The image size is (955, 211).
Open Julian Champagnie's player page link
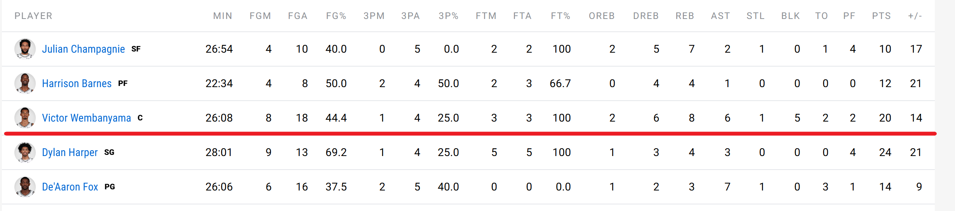click(83, 49)
